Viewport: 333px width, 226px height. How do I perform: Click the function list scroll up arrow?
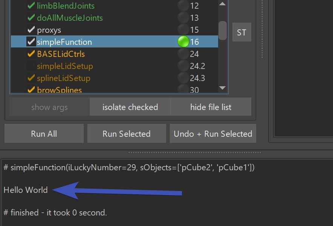pyautogui.click(x=222, y=4)
